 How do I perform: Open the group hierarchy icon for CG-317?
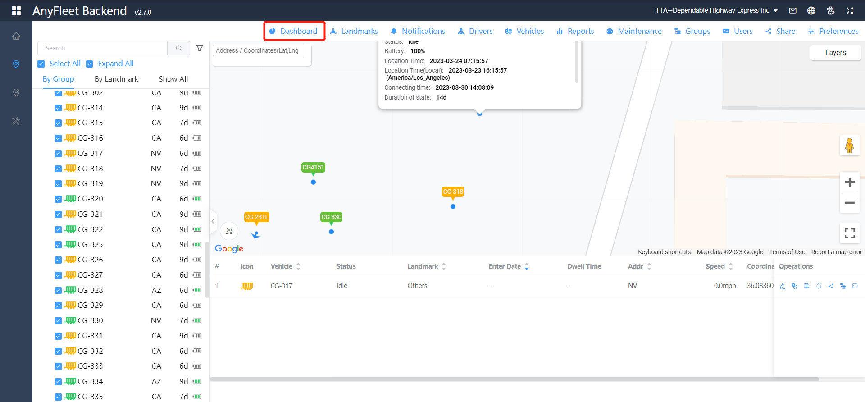843,286
